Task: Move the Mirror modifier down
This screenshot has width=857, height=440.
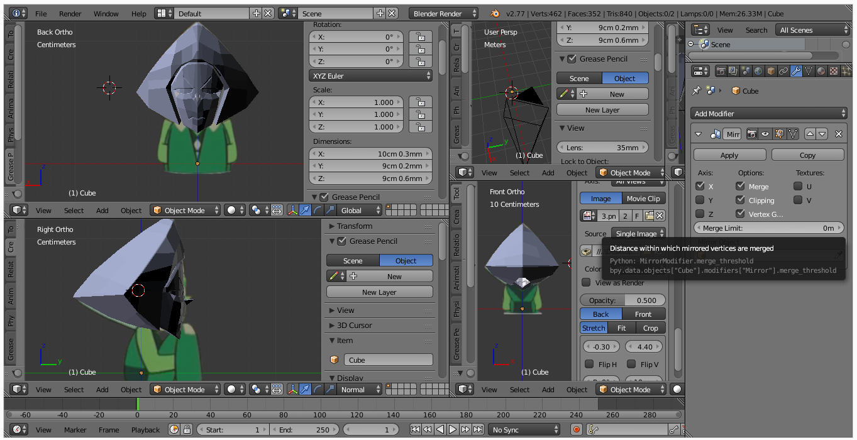Action: tap(822, 134)
